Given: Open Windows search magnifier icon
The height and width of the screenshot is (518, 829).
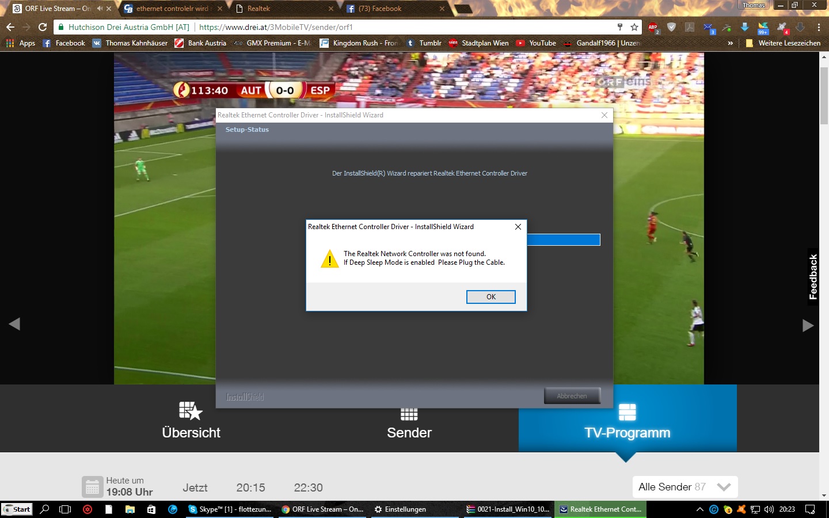Looking at the screenshot, I should tap(44, 509).
